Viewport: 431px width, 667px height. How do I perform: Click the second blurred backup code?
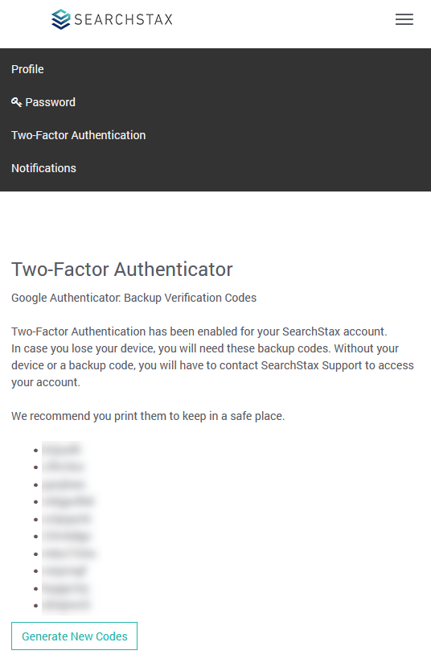tap(64, 467)
